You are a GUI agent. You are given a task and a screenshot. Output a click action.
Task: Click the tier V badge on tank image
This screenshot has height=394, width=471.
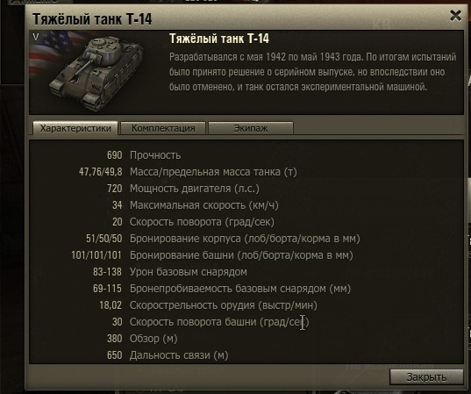36,37
